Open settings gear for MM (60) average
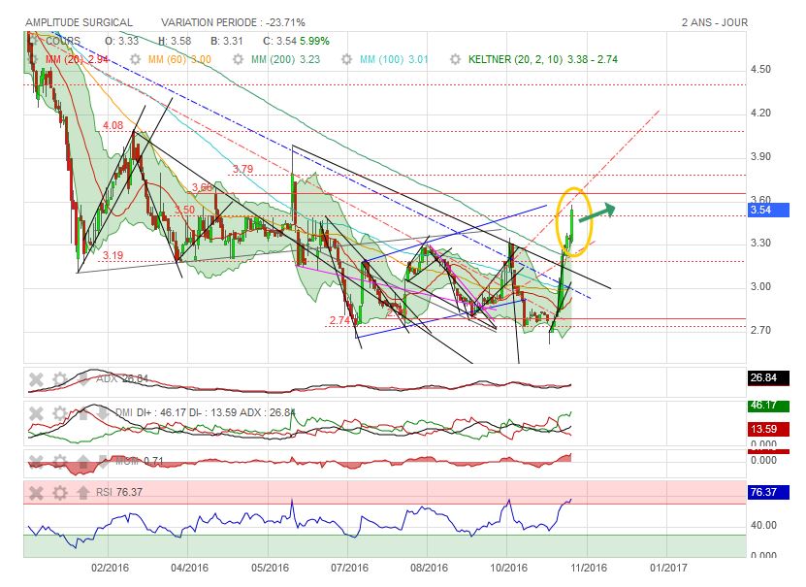Image resolution: width=806 pixels, height=587 pixels. pos(135,59)
